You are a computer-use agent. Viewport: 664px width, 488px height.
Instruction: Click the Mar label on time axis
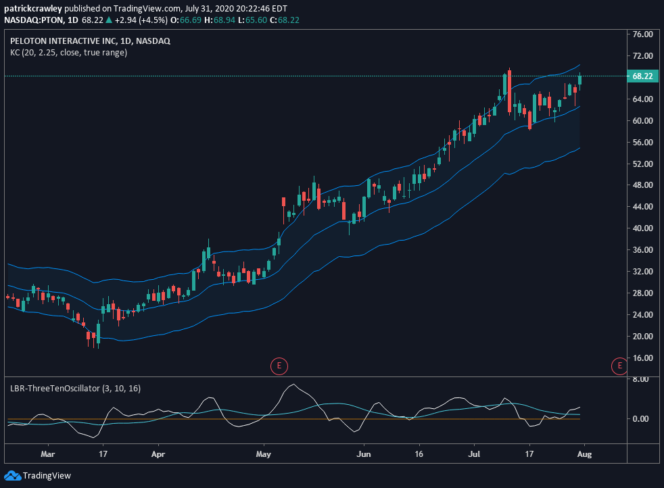pos(48,454)
